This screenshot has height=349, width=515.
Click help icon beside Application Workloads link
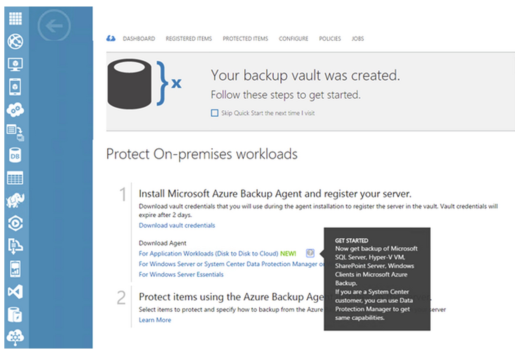coord(310,253)
